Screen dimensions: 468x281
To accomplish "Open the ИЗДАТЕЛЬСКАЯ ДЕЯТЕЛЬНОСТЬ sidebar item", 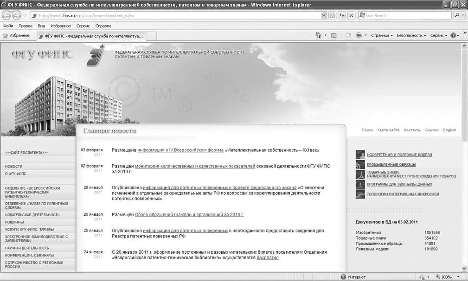I will pos(32,215).
